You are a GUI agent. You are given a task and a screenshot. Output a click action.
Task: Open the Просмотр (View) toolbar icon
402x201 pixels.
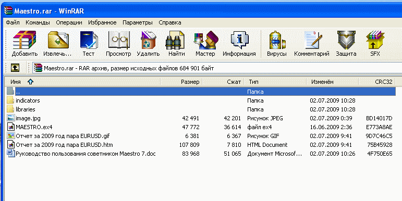[118, 40]
